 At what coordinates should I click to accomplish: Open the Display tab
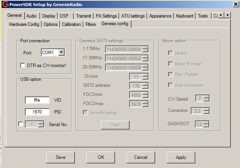point(49,16)
